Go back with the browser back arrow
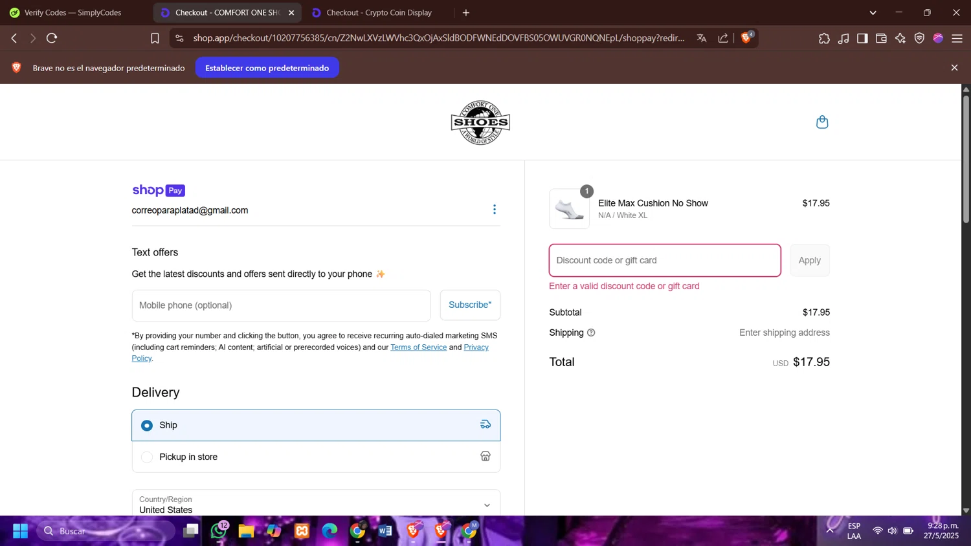971x546 pixels. (14, 38)
